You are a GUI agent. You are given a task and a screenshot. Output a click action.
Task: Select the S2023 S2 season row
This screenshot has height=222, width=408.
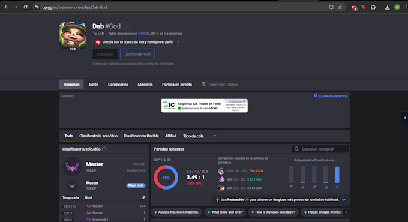[104, 206]
